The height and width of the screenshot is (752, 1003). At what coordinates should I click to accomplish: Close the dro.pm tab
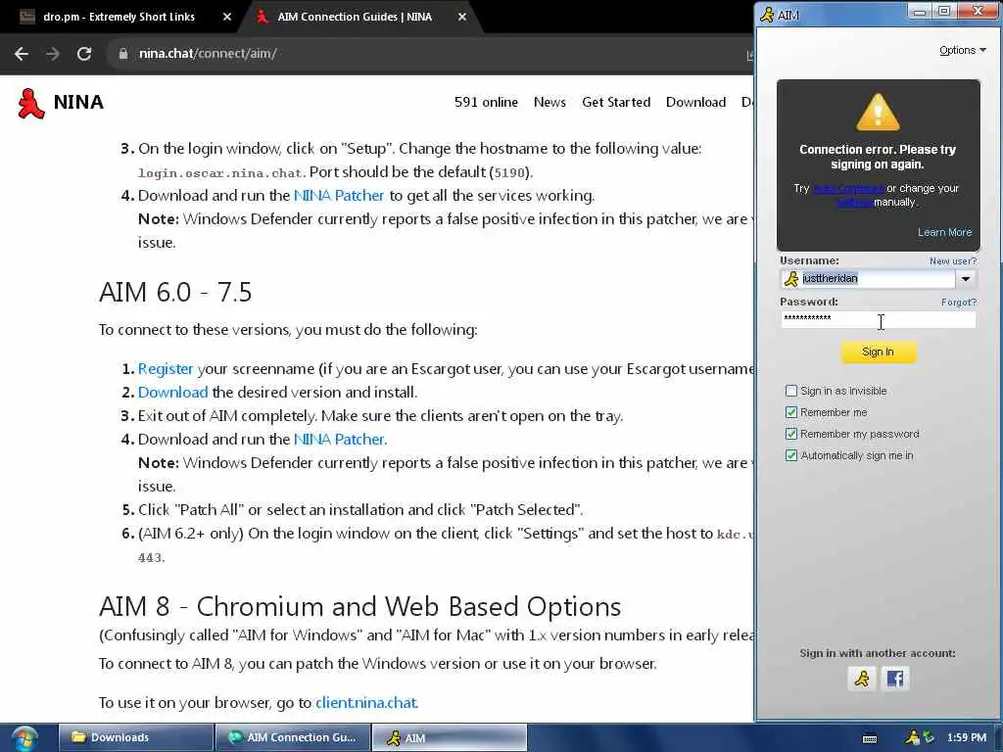[x=227, y=18]
